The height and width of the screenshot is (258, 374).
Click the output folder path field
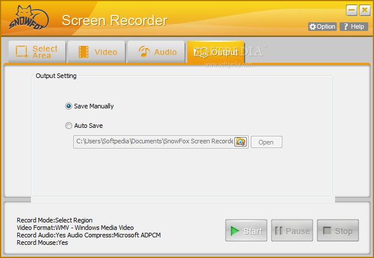point(154,142)
